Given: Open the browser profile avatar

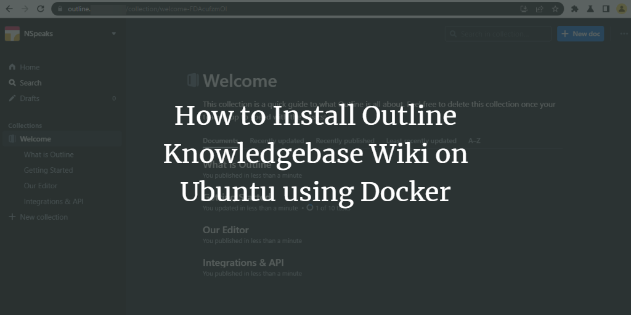Looking at the screenshot, I should pyautogui.click(x=622, y=9).
